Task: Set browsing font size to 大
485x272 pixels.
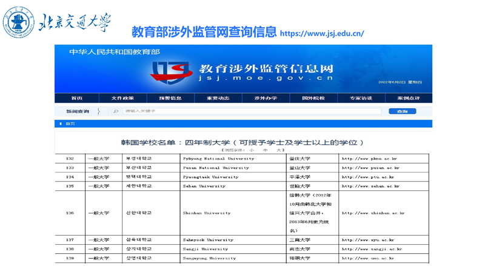Action: (279, 150)
